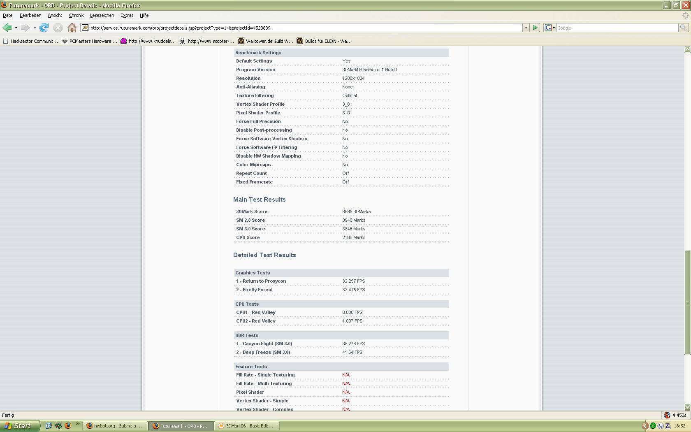Click the Firefly Forest 33.415 FPS value
The image size is (691, 432).
pos(353,290)
